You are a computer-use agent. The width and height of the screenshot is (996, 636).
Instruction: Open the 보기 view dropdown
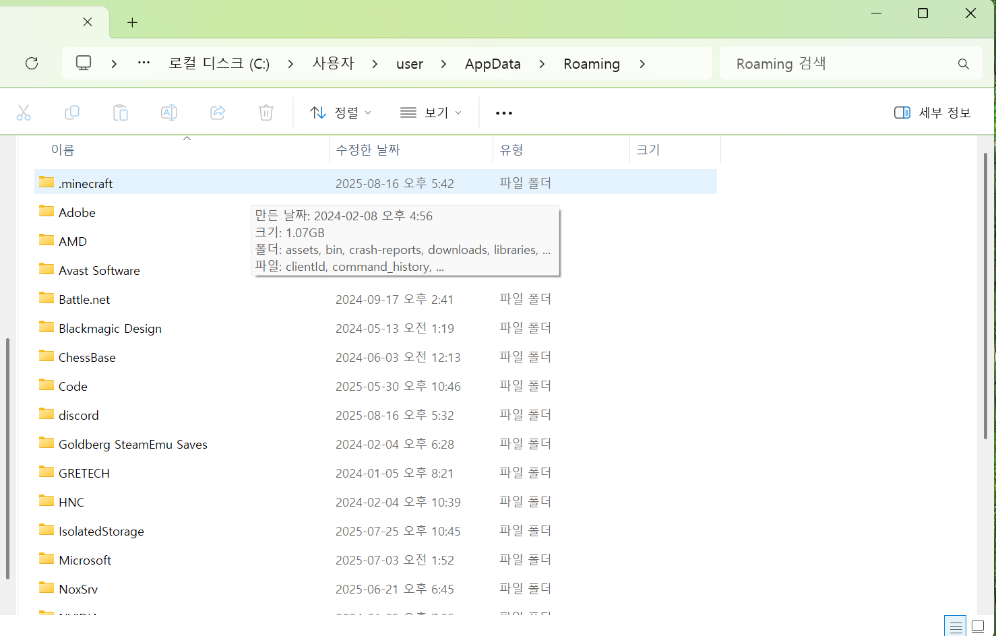[431, 113]
